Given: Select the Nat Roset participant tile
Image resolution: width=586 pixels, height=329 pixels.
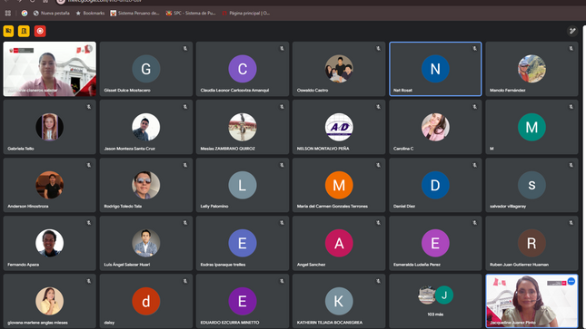Looking at the screenshot, I should click(x=435, y=69).
